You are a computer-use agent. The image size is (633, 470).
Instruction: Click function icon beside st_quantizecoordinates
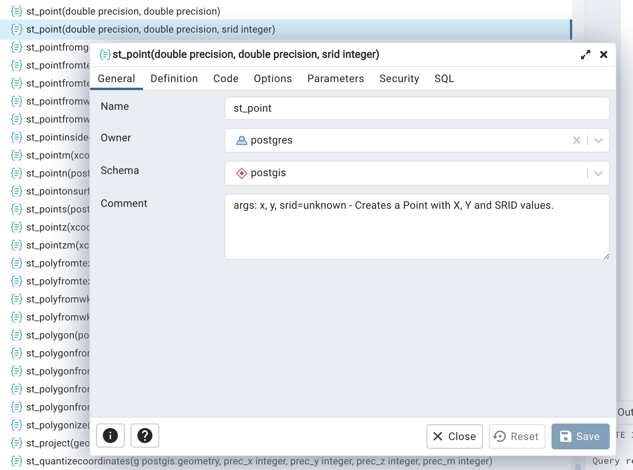coord(17,461)
